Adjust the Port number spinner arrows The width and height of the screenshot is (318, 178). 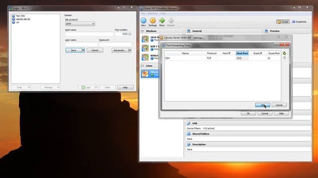(x=130, y=34)
